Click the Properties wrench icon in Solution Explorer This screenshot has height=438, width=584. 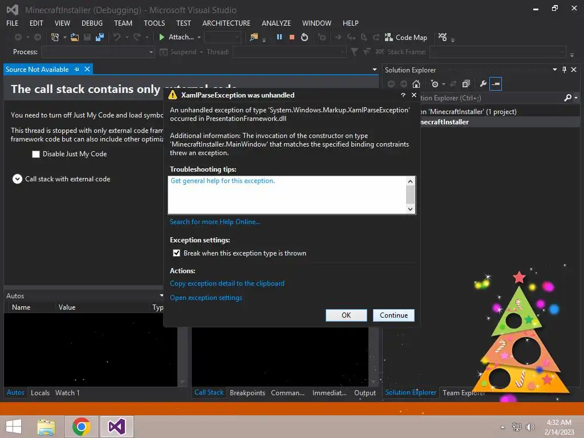[483, 84]
